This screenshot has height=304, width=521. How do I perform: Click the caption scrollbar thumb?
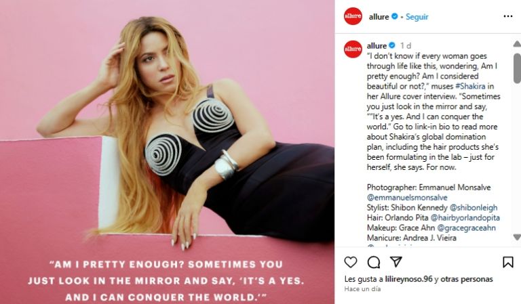click(517, 68)
